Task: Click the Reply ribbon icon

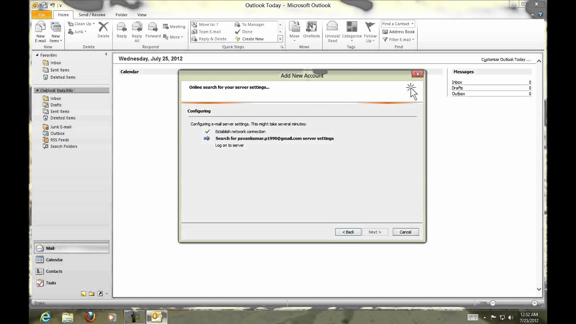Action: coord(121,30)
